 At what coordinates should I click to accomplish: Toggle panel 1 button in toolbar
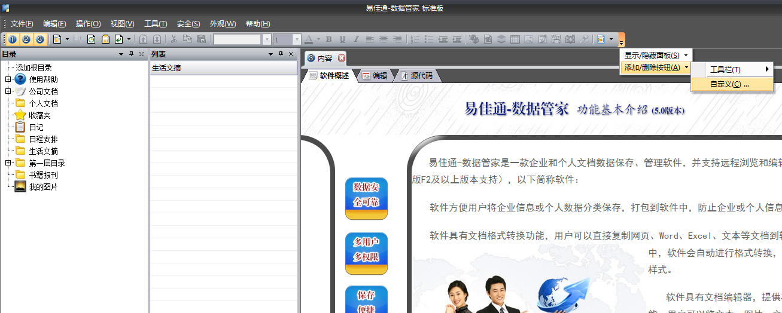[12, 39]
